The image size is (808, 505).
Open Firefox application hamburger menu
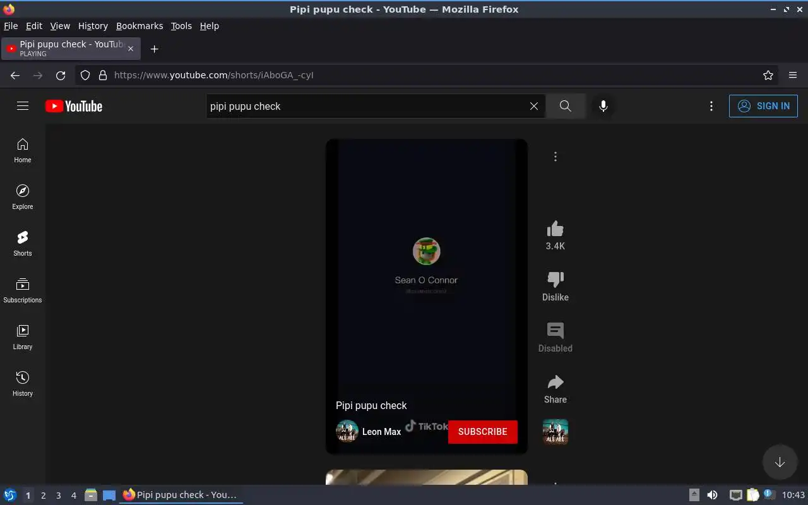coord(793,75)
